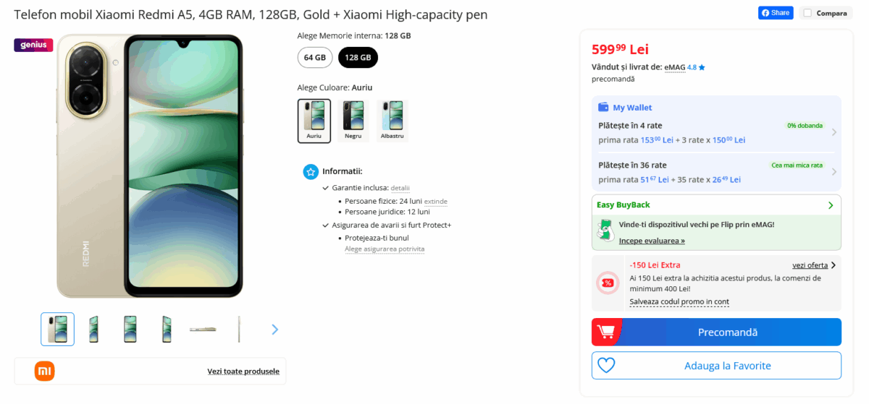The image size is (869, 404).
Task: Click the genius badge icon
Action: point(33,45)
